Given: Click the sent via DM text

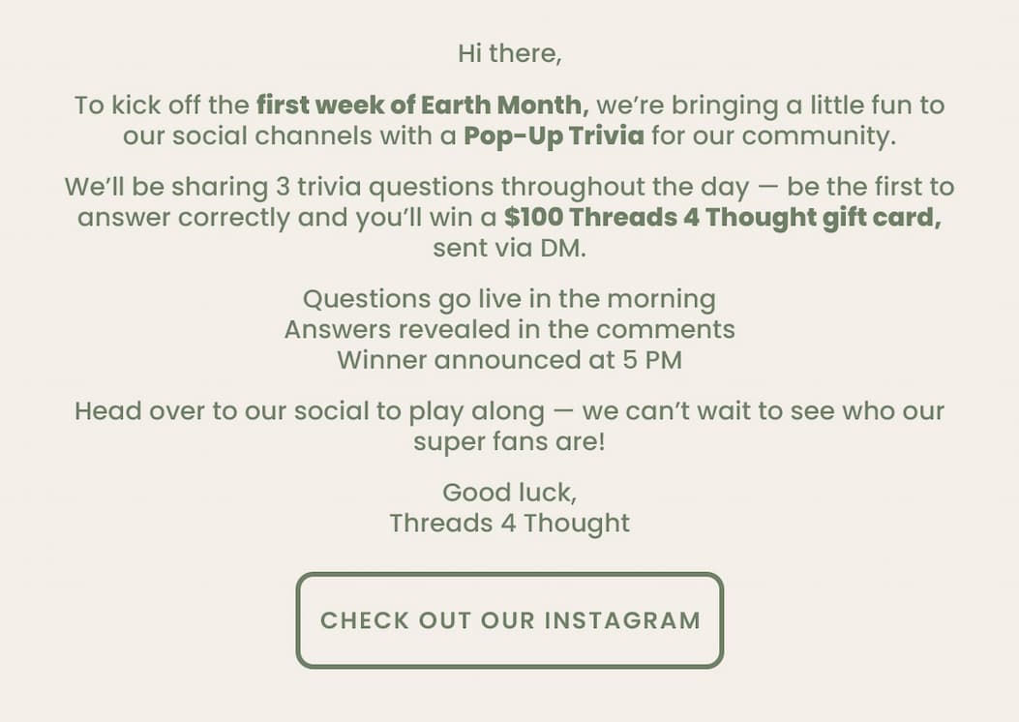Looking at the screenshot, I should tap(509, 248).
